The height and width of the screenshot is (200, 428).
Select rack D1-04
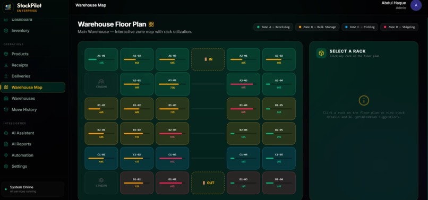click(279, 183)
